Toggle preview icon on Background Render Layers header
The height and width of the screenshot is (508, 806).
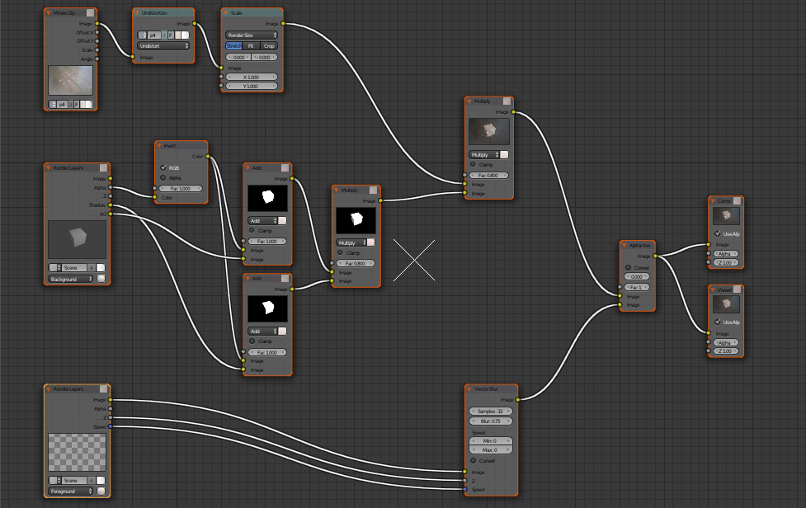pyautogui.click(x=104, y=168)
